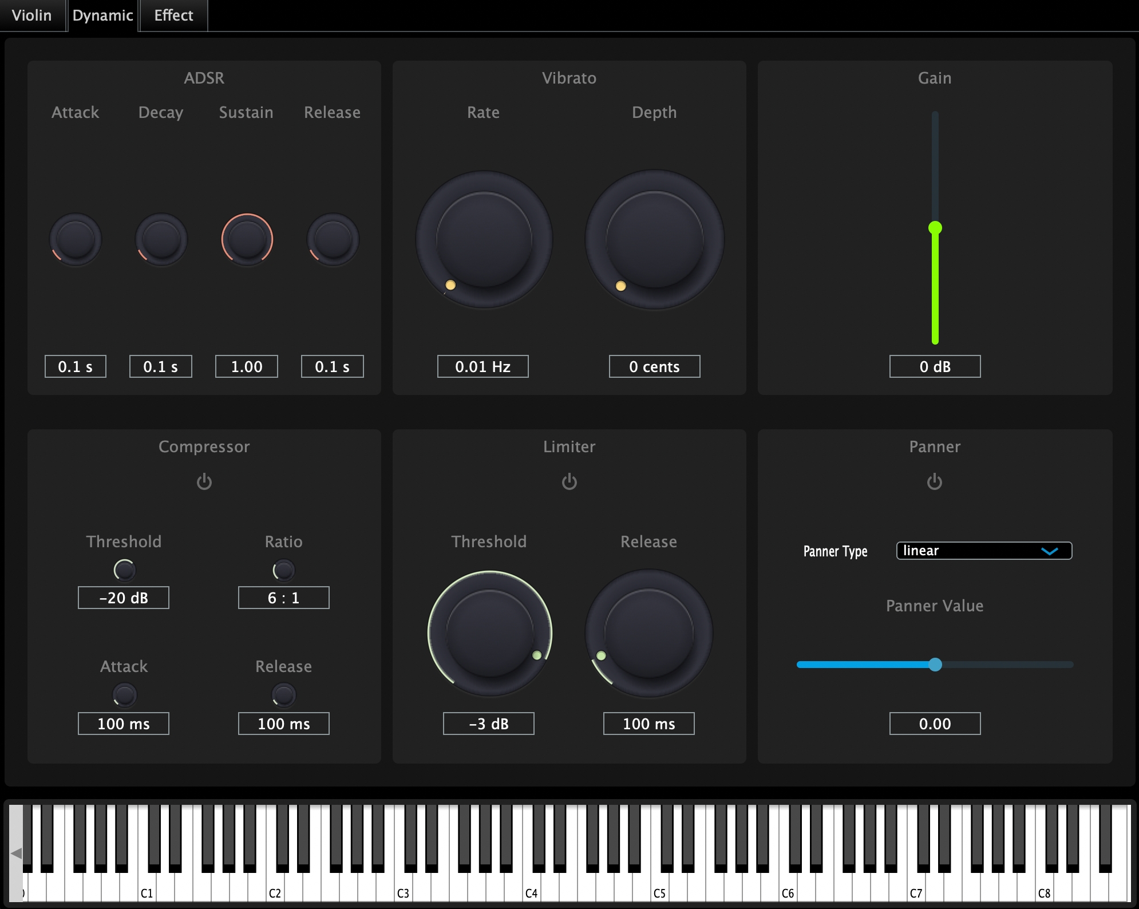Enable the Limiter power switch
Viewport: 1139px width, 909px height.
[x=569, y=481]
